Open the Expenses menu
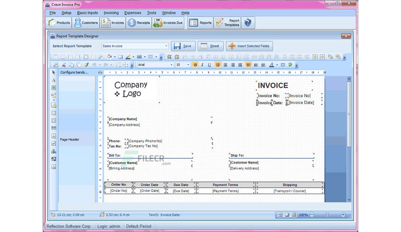The height and width of the screenshot is (232, 401). (133, 13)
